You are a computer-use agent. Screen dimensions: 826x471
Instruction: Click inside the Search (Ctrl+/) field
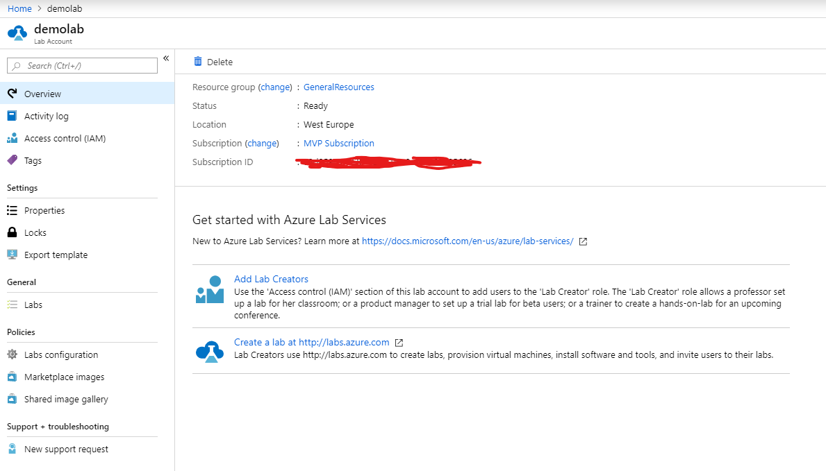[x=81, y=65]
